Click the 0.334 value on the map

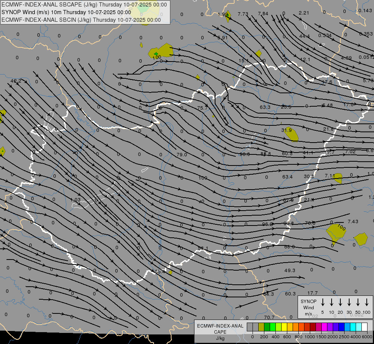point(325,35)
